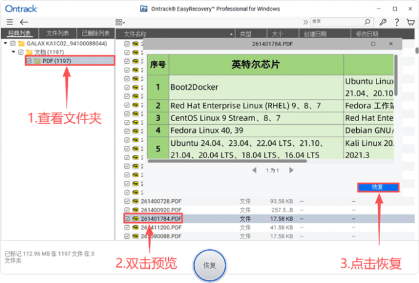Click the file list vertical scrollbar
This screenshot has width=419, height=283.
417,50
